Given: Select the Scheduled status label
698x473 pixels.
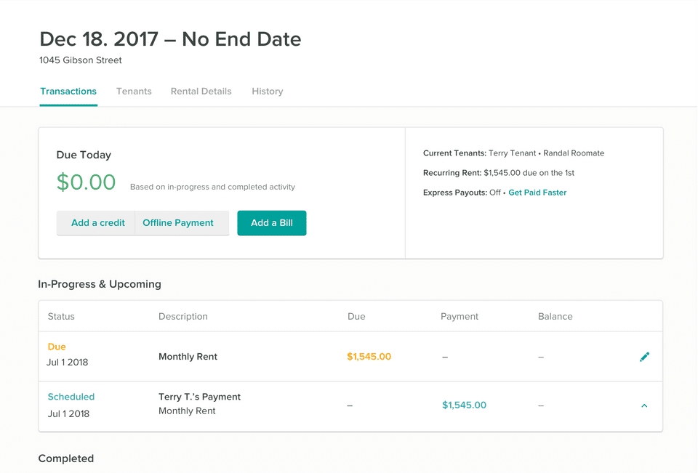Looking at the screenshot, I should (x=71, y=397).
